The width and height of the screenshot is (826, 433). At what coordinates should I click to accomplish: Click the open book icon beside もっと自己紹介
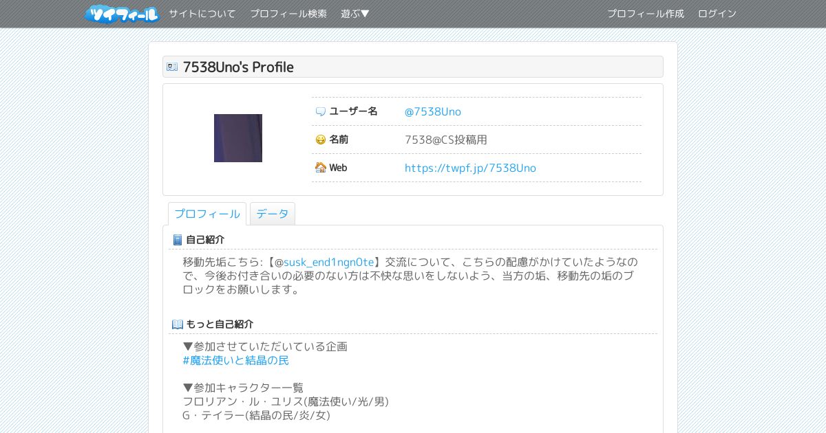click(x=178, y=324)
